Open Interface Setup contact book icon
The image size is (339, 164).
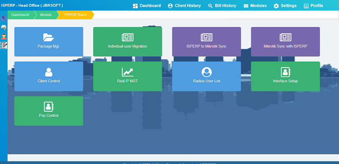(x=285, y=72)
